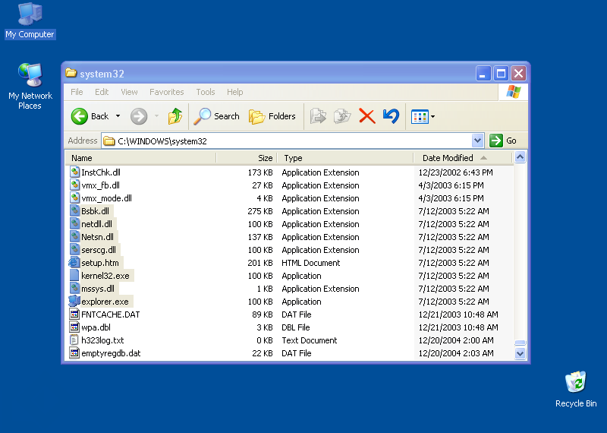Viewport: 607px width, 433px height.
Task: Select the mssys.dll file icon
Action: pyautogui.click(x=74, y=289)
